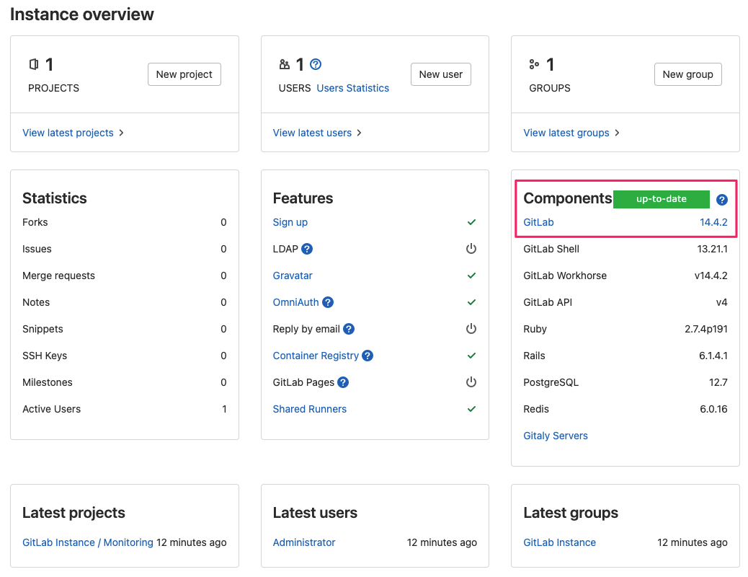Click the LDAP disabled power icon

[x=471, y=248]
